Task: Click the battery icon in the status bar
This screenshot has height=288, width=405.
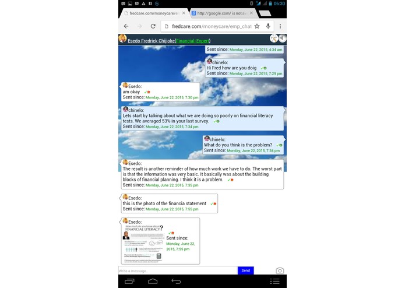Action: tap(270, 3)
